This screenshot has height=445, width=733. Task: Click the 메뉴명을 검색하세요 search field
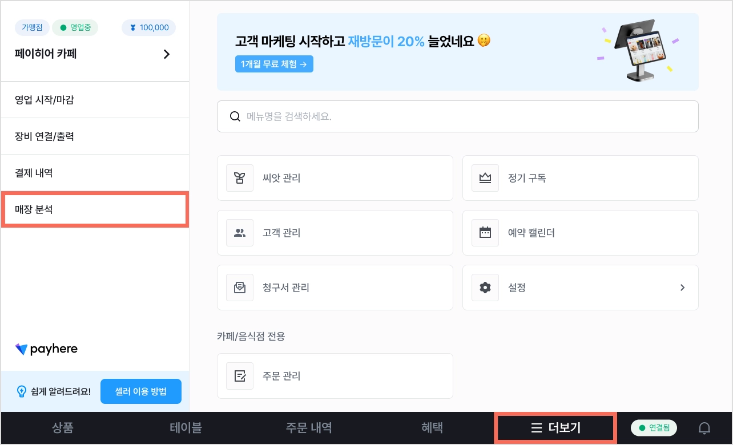[458, 116]
